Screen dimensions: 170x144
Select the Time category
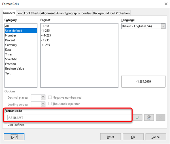21,54
